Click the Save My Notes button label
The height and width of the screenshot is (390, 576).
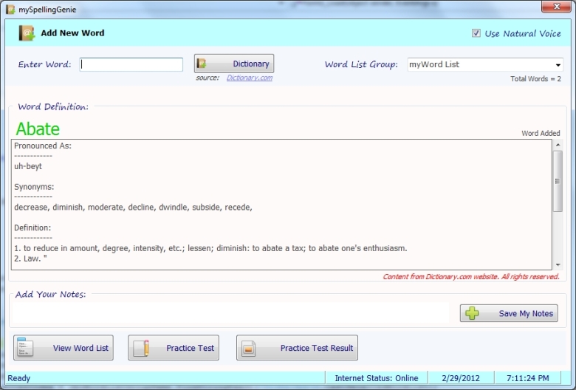(x=526, y=313)
